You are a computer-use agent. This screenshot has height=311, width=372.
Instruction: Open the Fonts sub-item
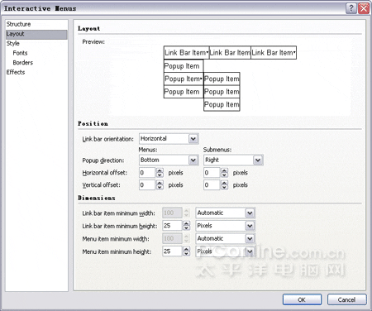(x=20, y=53)
